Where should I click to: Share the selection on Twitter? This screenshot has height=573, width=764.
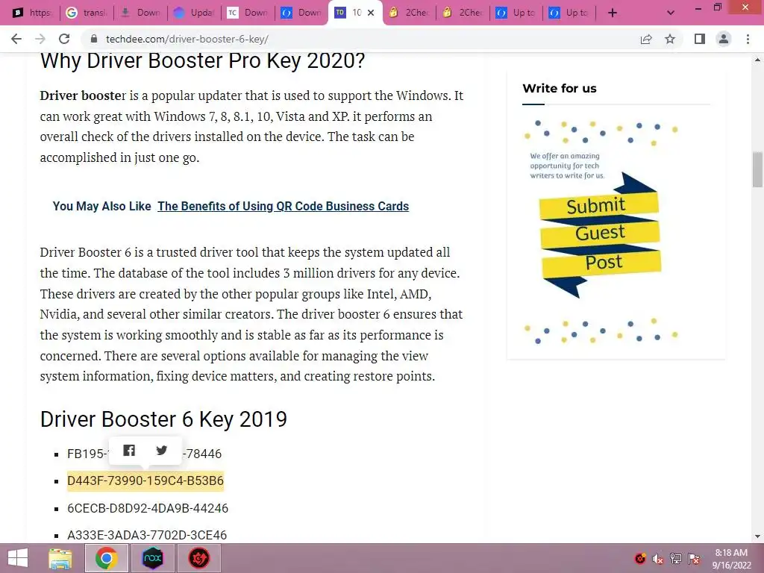[x=162, y=450]
